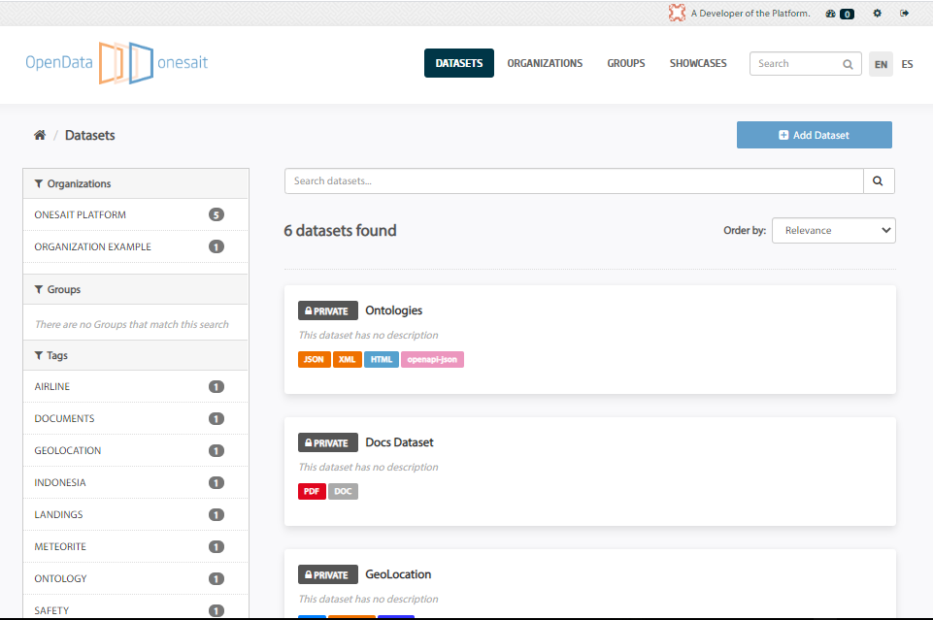
Task: Open the dashboard icon in top bar
Action: (x=831, y=14)
